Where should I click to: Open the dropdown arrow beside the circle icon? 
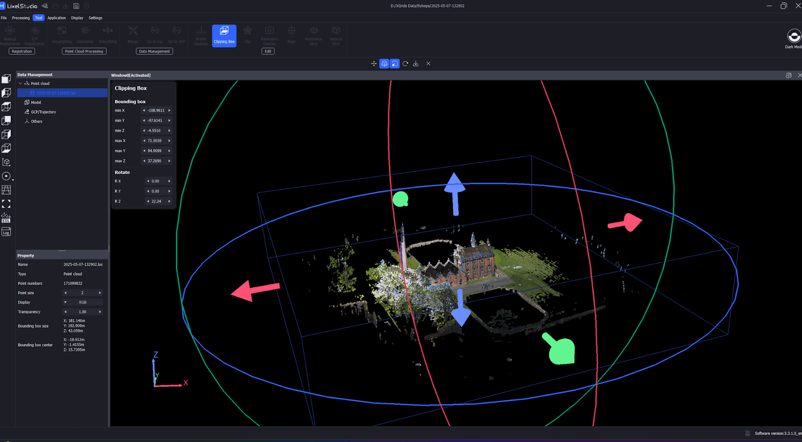[x=13, y=180]
